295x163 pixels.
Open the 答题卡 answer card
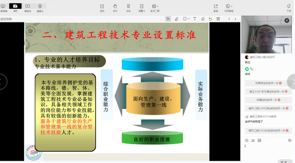click(x=142, y=8)
